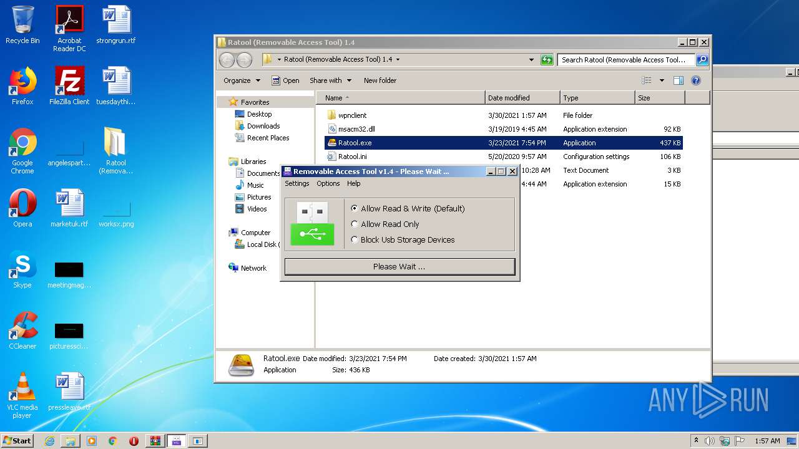Viewport: 799px width, 449px height.
Task: Sort by the Size column header
Action: tap(660, 98)
